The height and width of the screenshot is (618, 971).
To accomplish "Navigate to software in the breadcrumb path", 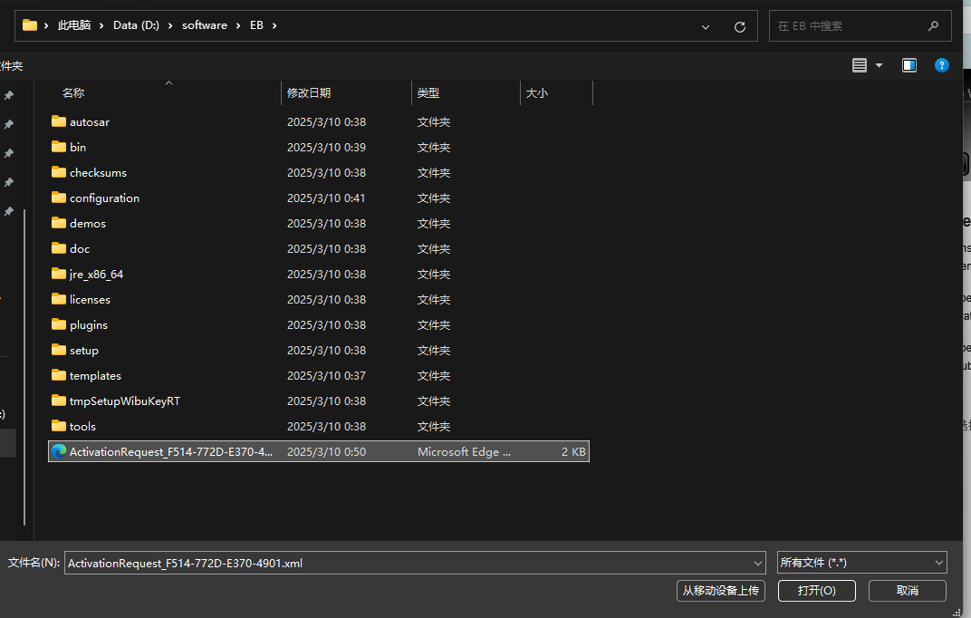I will tap(205, 24).
